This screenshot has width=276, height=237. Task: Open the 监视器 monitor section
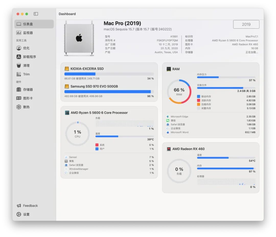point(34,33)
